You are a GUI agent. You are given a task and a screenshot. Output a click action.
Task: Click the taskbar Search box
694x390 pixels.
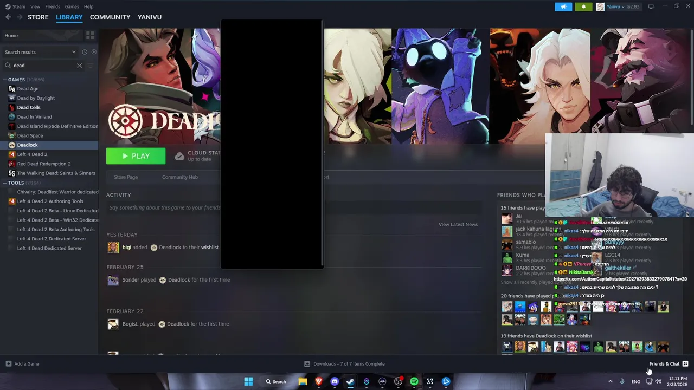pyautogui.click(x=275, y=381)
